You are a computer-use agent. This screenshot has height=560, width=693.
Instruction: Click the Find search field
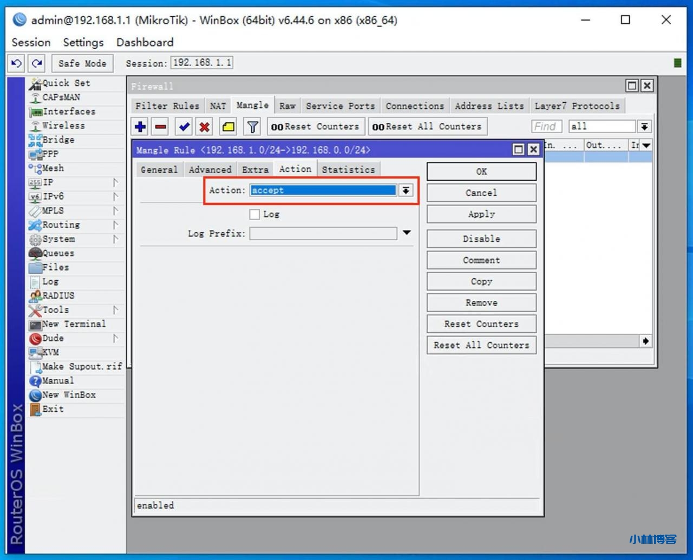546,127
